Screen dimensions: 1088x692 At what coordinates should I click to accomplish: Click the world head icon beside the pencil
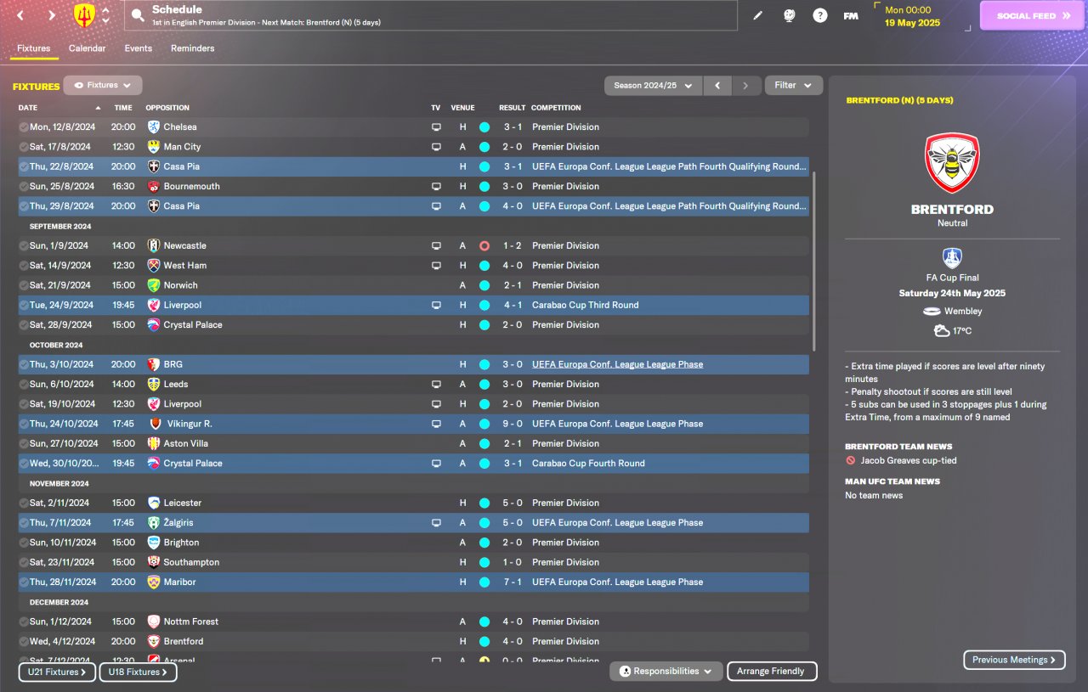(788, 15)
